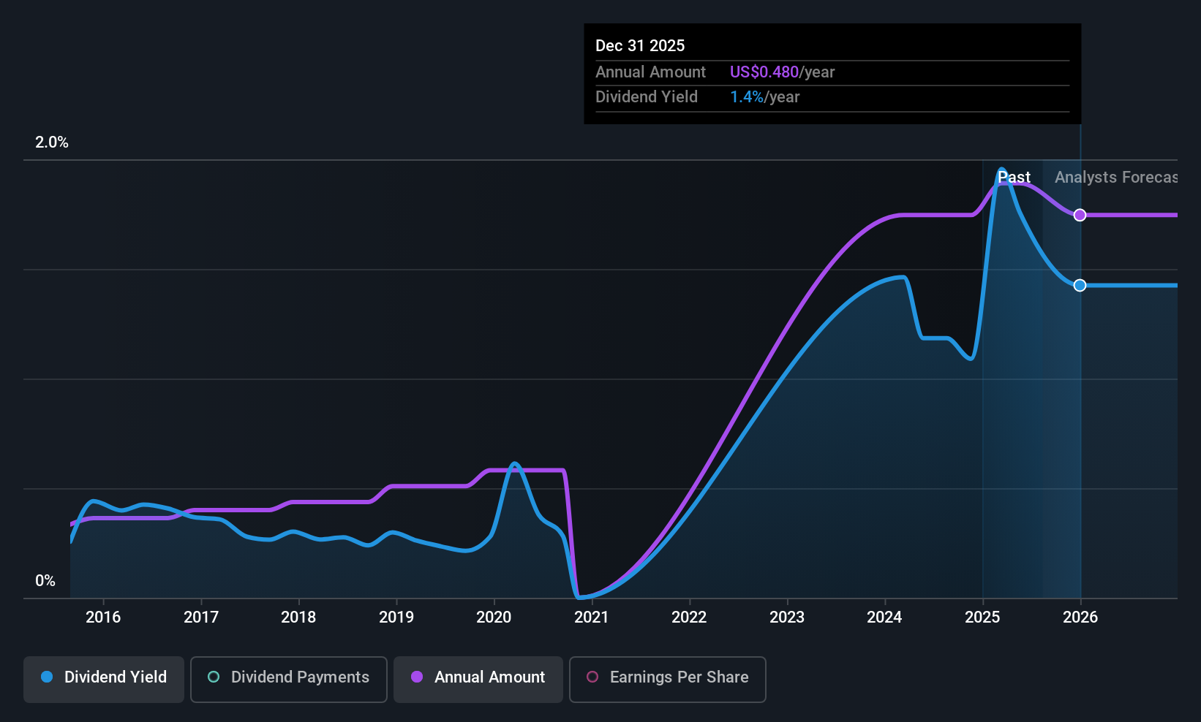Click the 2018 axis label

298,617
